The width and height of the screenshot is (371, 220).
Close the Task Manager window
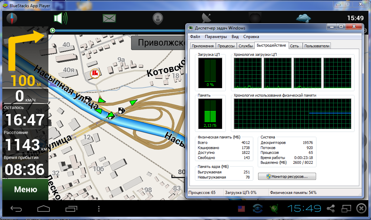354,27
